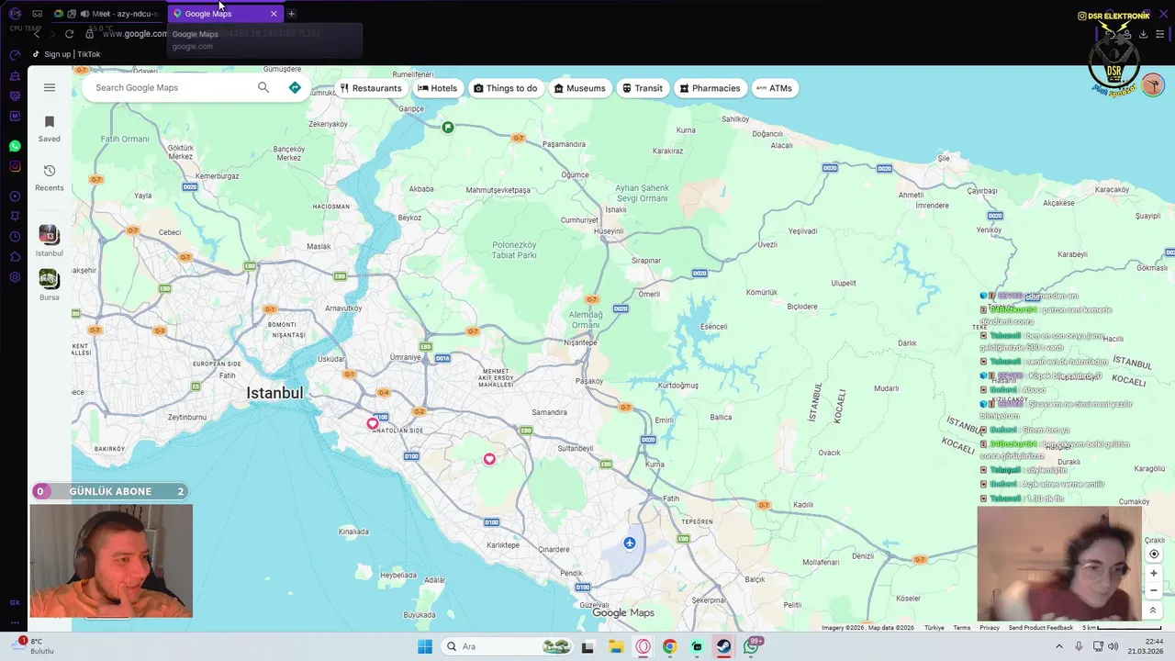Open the Privacy link in map footer

click(x=989, y=628)
